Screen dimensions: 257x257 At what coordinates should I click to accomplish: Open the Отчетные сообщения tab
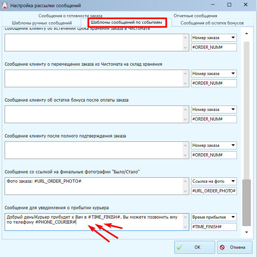(195, 16)
